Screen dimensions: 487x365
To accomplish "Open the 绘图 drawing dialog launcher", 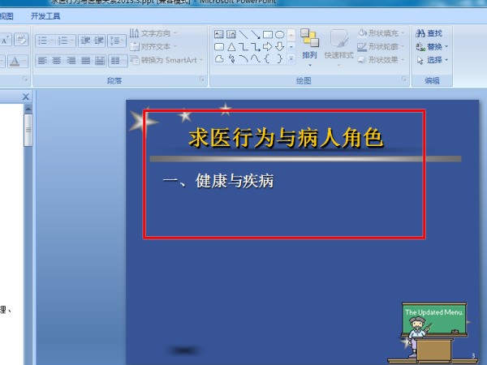I will coord(403,79).
